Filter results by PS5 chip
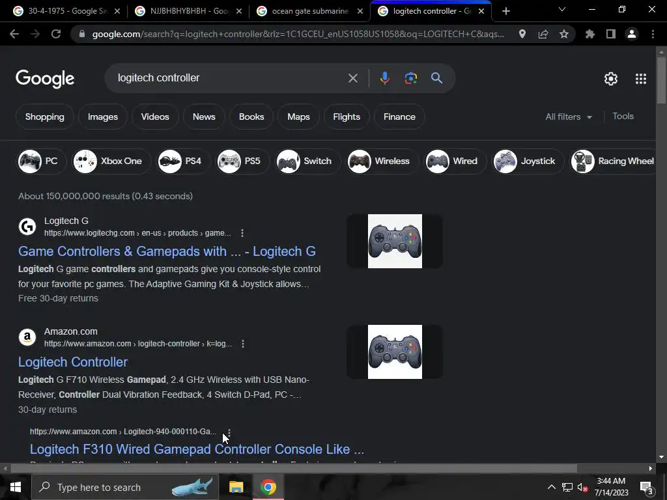 coord(242,161)
